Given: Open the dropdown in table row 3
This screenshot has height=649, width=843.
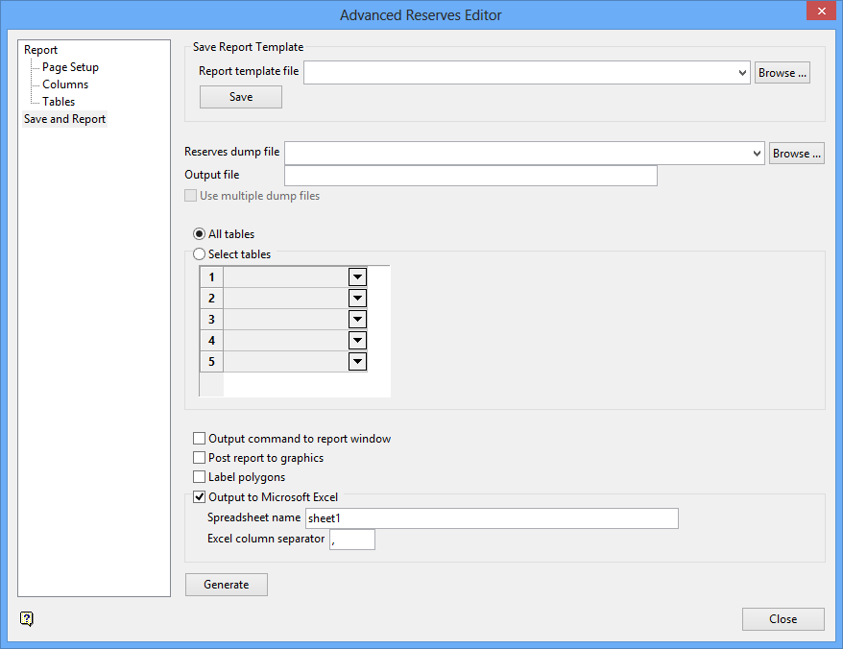Looking at the screenshot, I should 357,320.
